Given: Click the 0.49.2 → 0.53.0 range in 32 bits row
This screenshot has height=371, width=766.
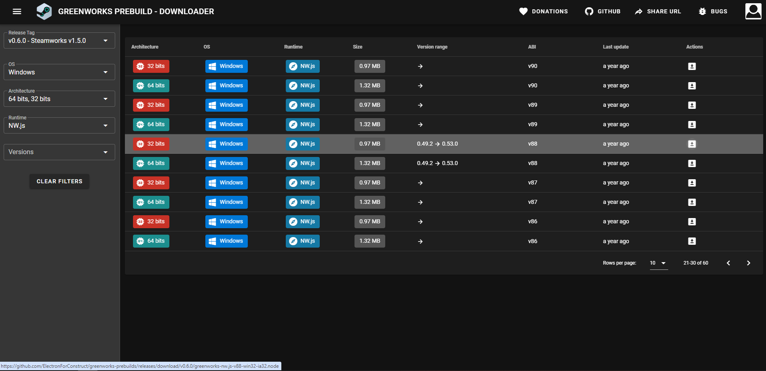Looking at the screenshot, I should 437,144.
